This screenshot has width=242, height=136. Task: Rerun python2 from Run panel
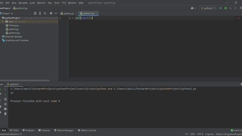point(1,89)
